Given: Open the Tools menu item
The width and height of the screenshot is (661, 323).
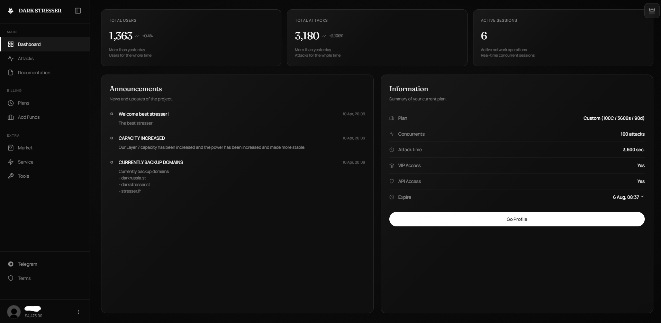Looking at the screenshot, I should point(45,176).
